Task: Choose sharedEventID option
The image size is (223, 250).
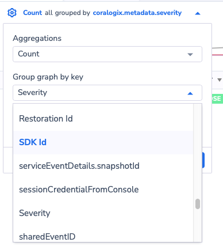Action: coord(103,236)
